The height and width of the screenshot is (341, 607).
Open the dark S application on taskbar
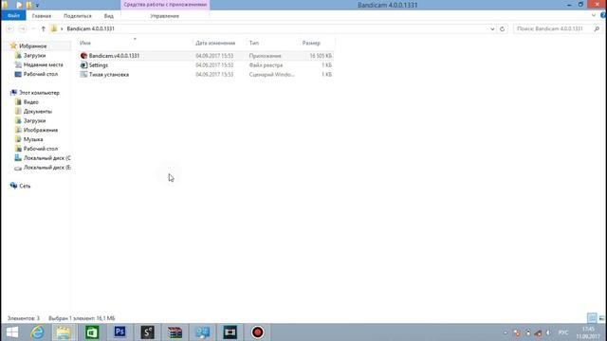pos(148,332)
